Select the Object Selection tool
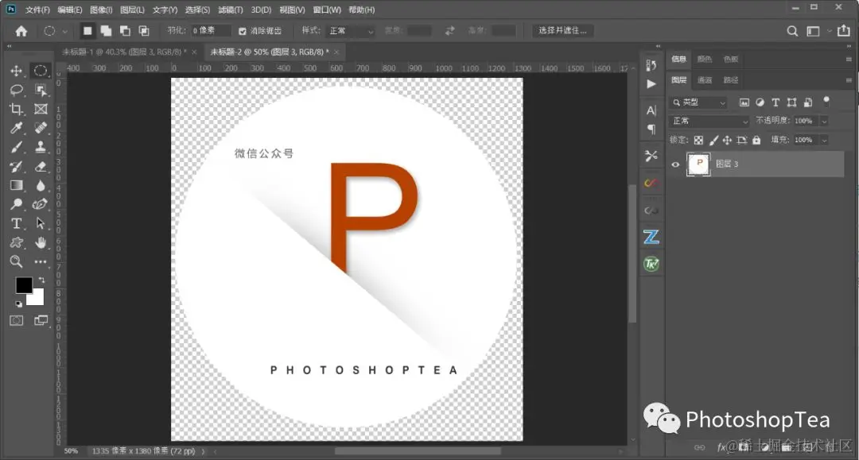 click(x=41, y=90)
